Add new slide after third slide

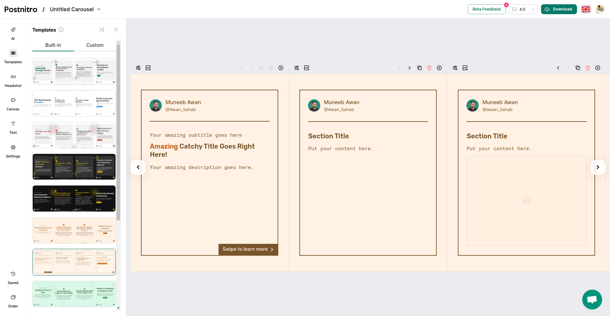click(x=598, y=68)
